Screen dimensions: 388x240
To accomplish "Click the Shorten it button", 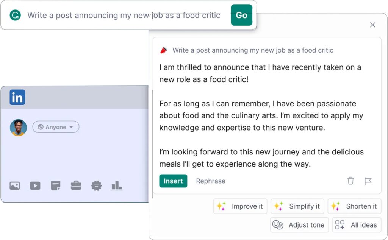I will pos(354,206).
